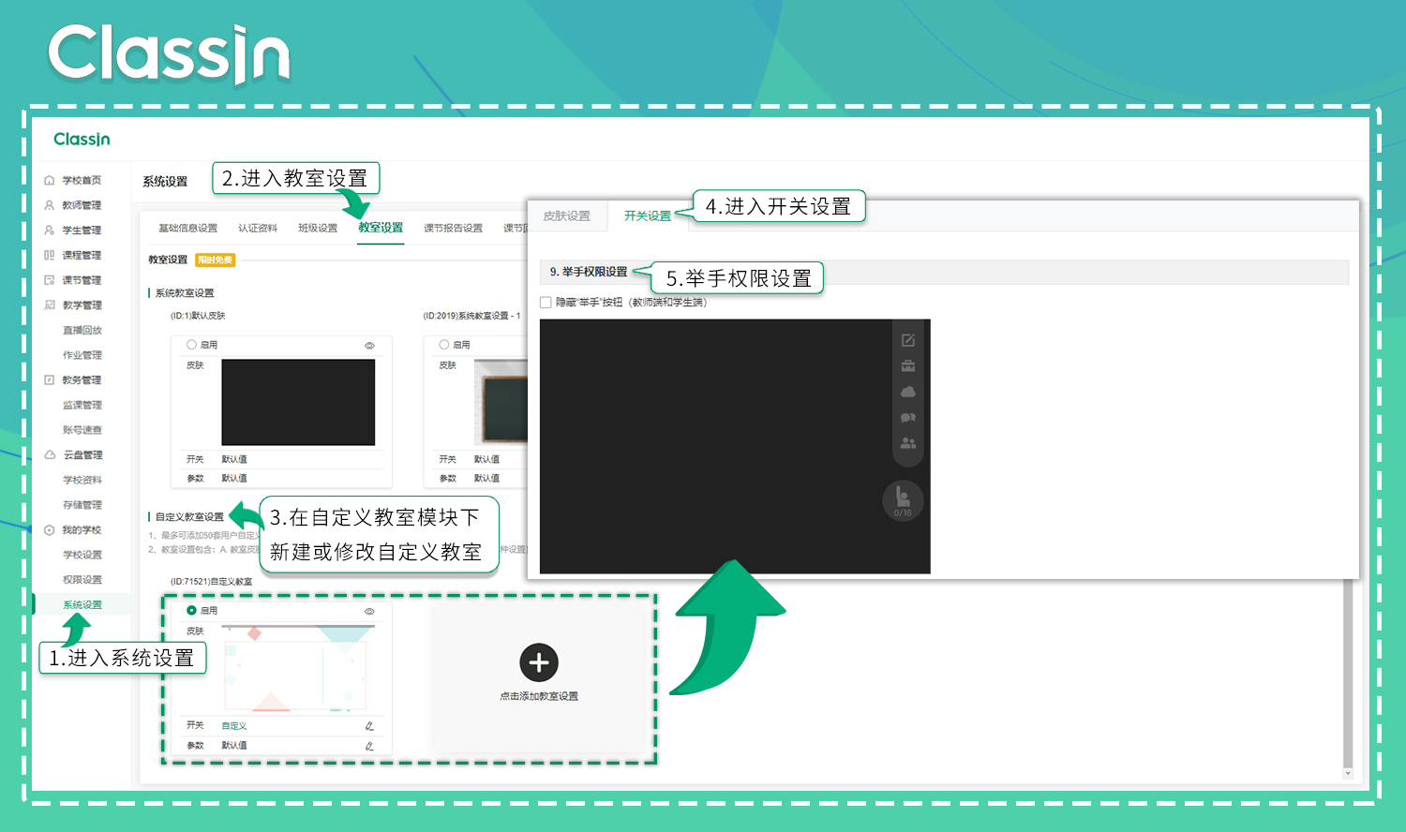
Task: Expand 教务管理 in the sidebar
Action: [82, 379]
